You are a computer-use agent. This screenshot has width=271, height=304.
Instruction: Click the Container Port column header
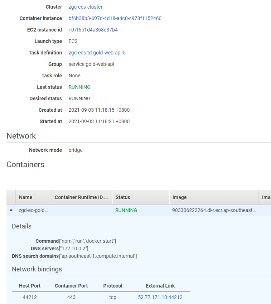pos(71,286)
